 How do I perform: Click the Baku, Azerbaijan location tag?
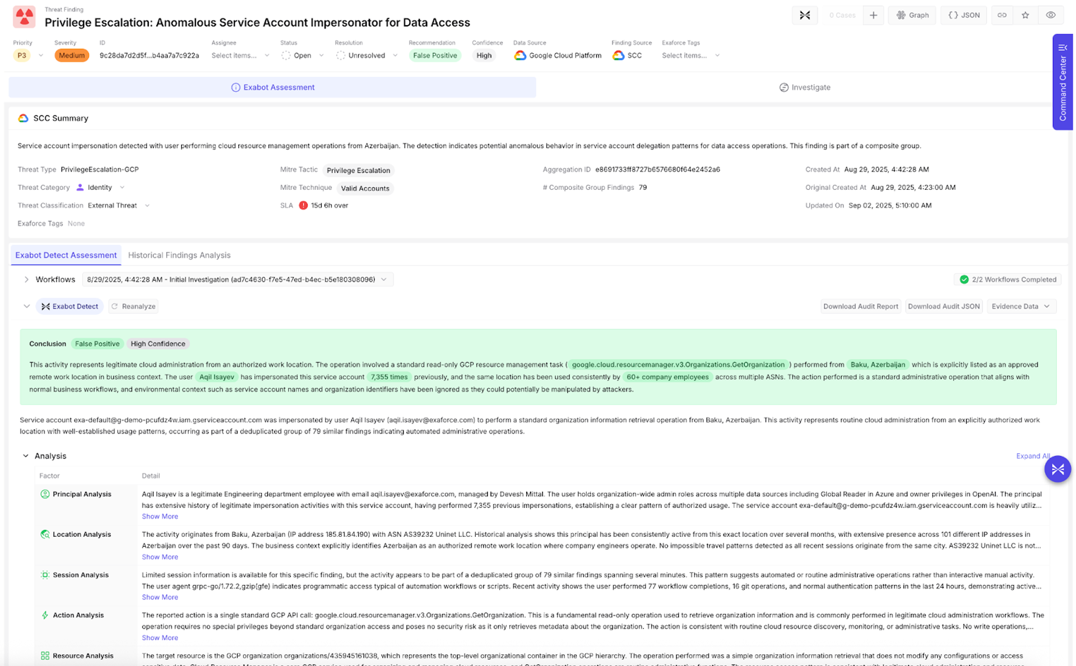pyautogui.click(x=878, y=365)
